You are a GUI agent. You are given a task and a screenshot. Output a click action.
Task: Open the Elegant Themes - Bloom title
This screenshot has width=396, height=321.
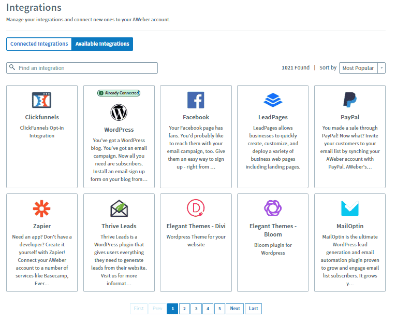273,230
